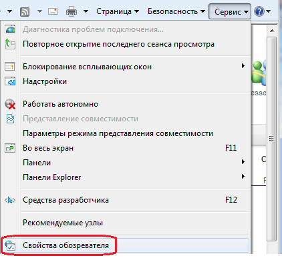Select Во весь экран
Screen dimensions: 282x258
(135, 148)
